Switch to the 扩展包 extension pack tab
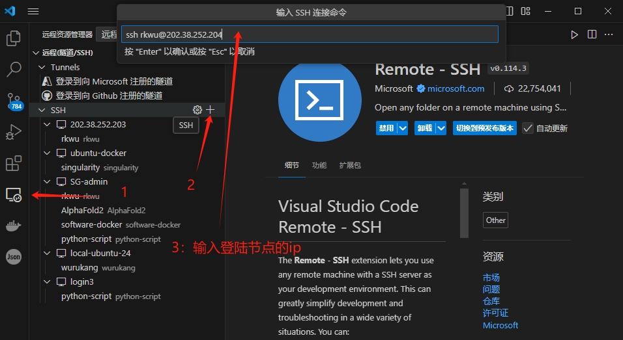Viewport: 623px width, 340px height. point(350,165)
